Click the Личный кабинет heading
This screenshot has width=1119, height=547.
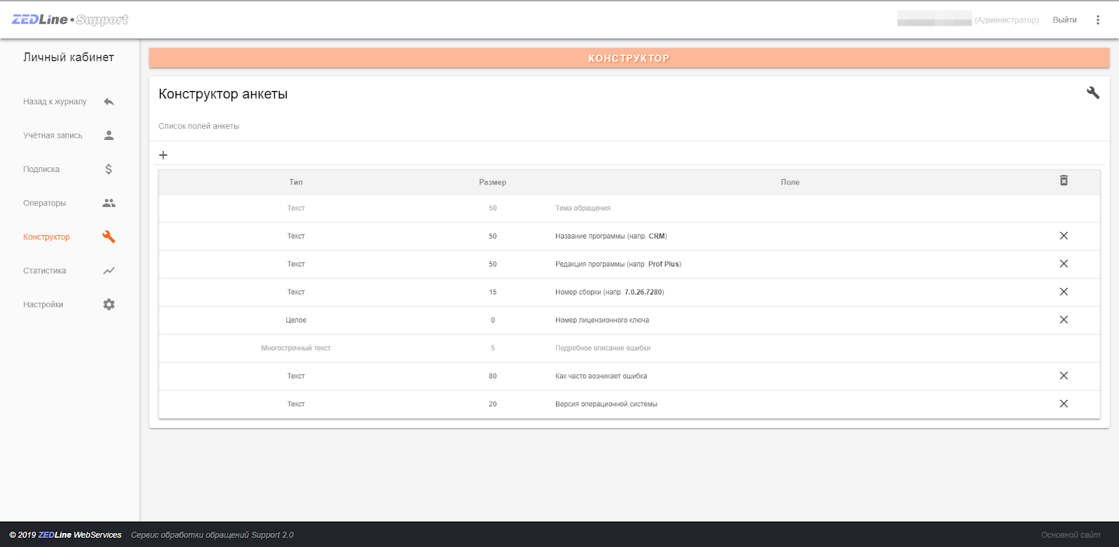[69, 57]
